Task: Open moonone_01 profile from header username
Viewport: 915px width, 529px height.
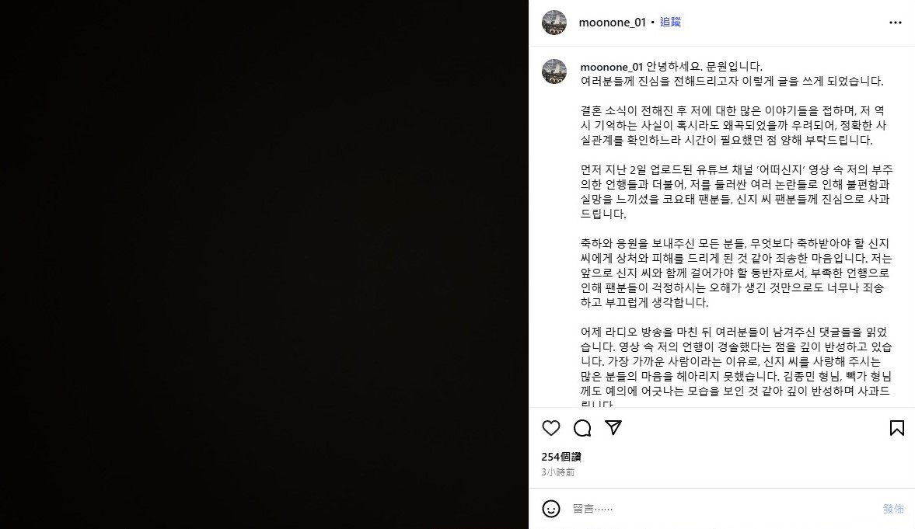Action: pyautogui.click(x=612, y=23)
